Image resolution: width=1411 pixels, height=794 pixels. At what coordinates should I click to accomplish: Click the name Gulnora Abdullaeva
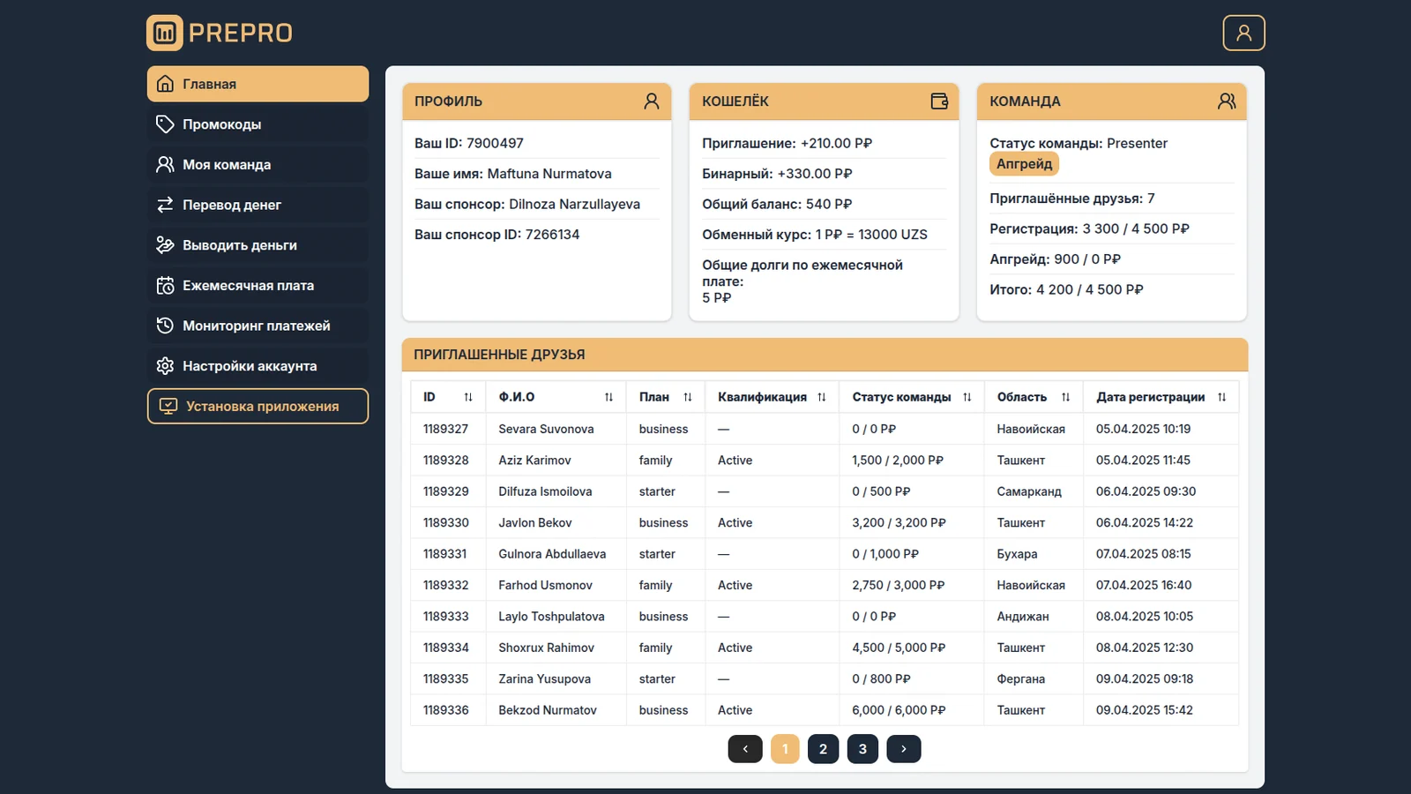click(x=552, y=554)
